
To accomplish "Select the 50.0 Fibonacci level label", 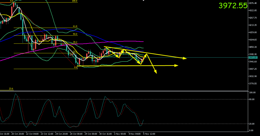I will (75, 34).
